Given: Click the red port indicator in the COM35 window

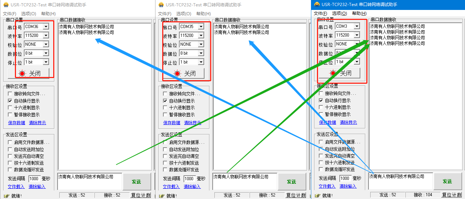Looking at the screenshot, I should [177, 73].
